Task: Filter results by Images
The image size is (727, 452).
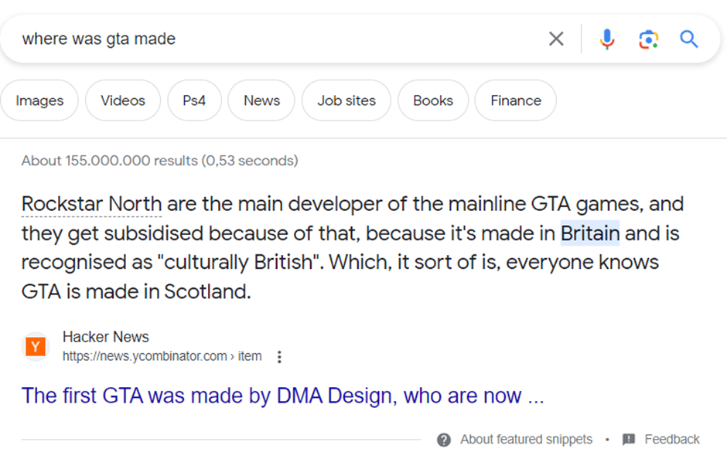Action: coord(39,100)
